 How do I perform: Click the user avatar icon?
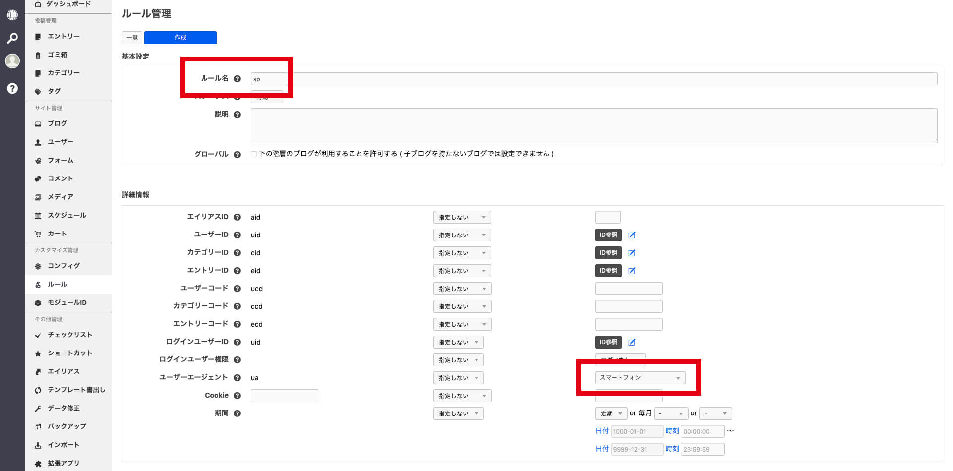(12, 61)
